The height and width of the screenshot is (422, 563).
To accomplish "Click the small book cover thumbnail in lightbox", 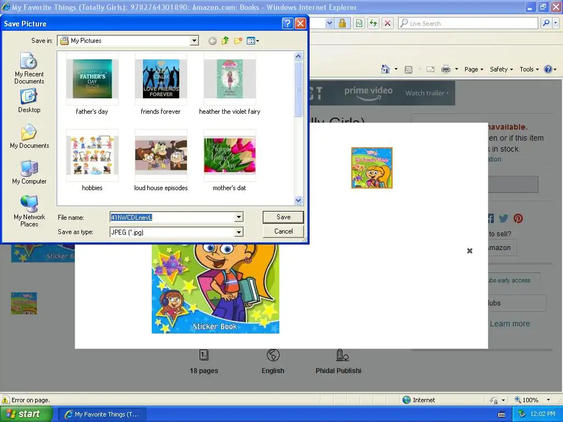I will pos(372,168).
